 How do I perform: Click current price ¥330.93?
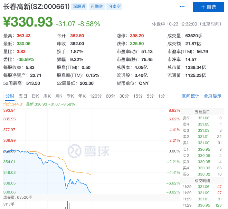tap(28, 22)
